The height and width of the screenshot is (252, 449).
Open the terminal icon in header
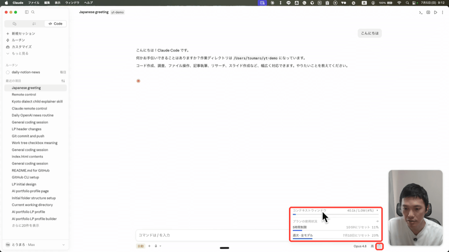pyautogui.click(x=421, y=12)
